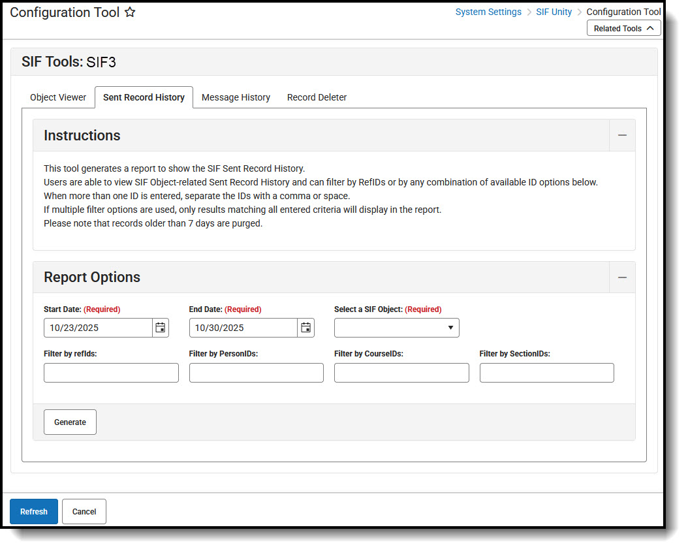Click the Refresh button
Screen dimensions: 688x551
33,511
